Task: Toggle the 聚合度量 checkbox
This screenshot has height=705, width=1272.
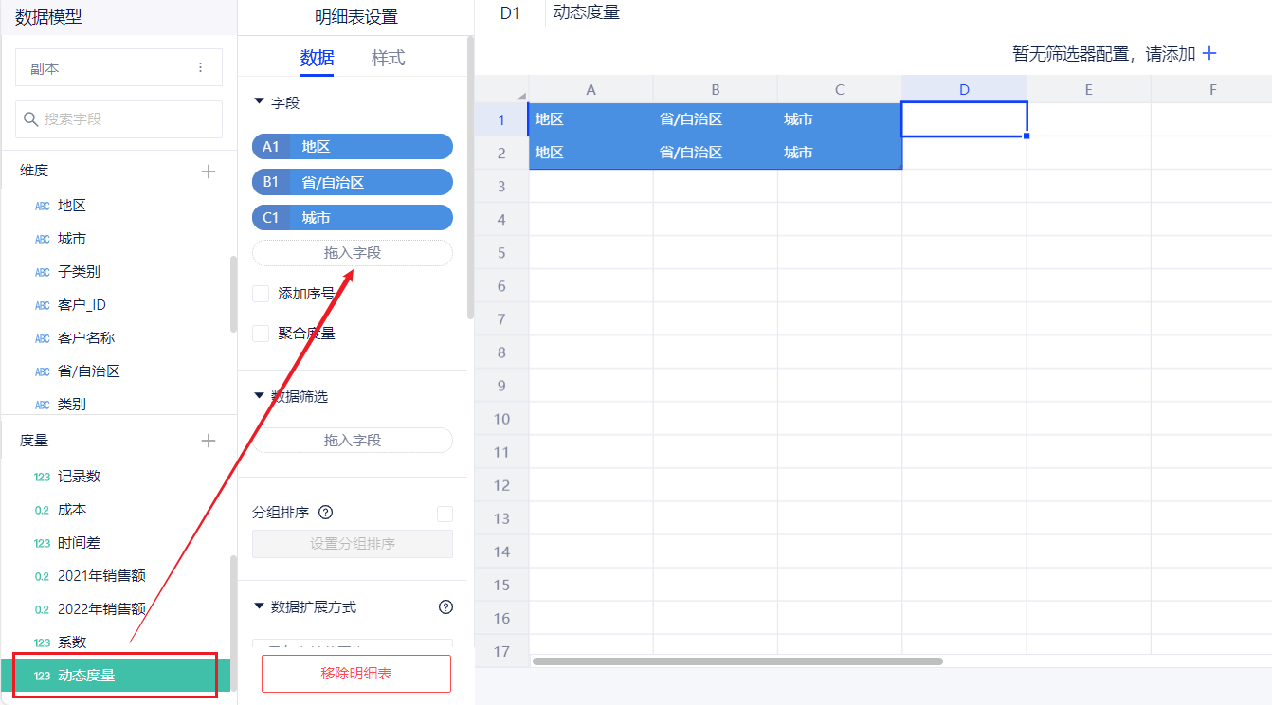Action: pos(261,334)
